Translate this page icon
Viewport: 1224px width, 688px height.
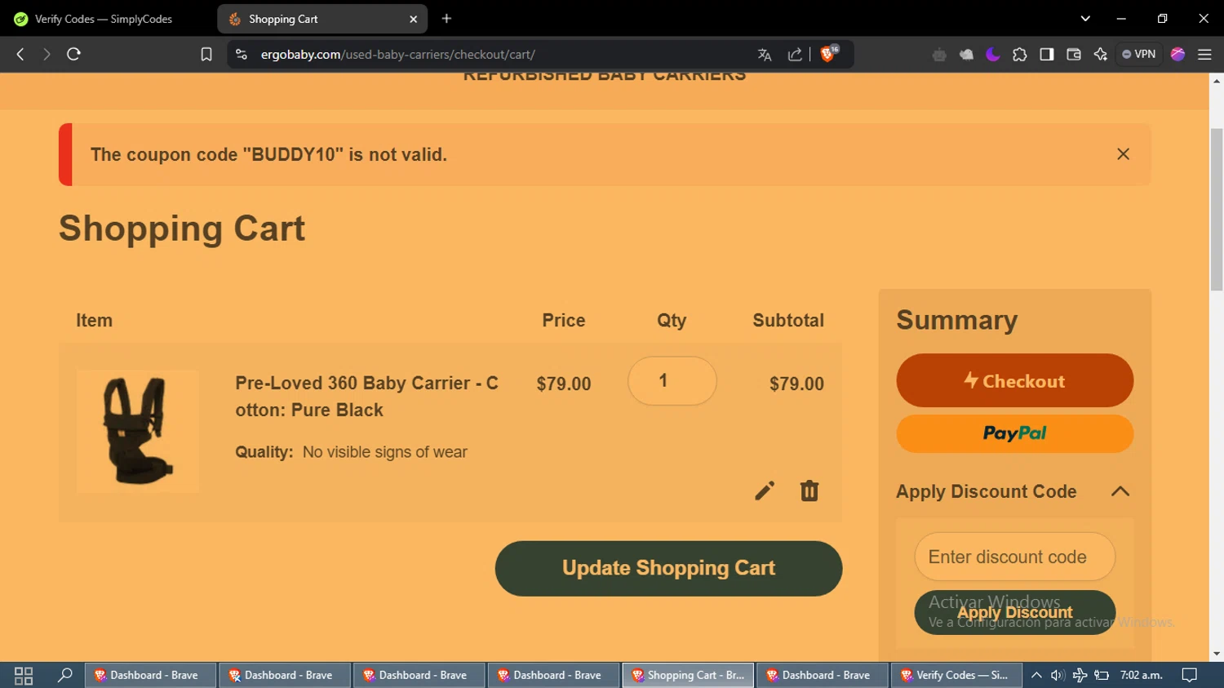[765, 55]
